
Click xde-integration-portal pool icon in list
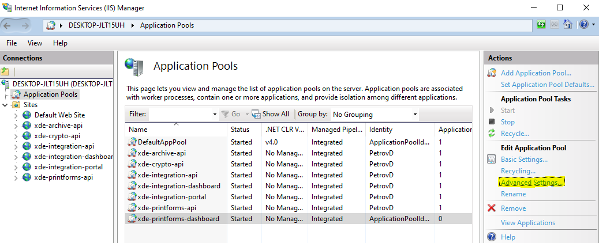(x=132, y=197)
